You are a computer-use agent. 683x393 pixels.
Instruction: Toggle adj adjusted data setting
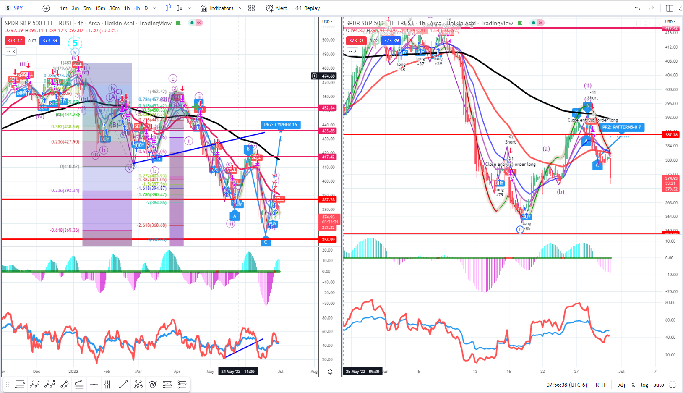[x=621, y=385]
